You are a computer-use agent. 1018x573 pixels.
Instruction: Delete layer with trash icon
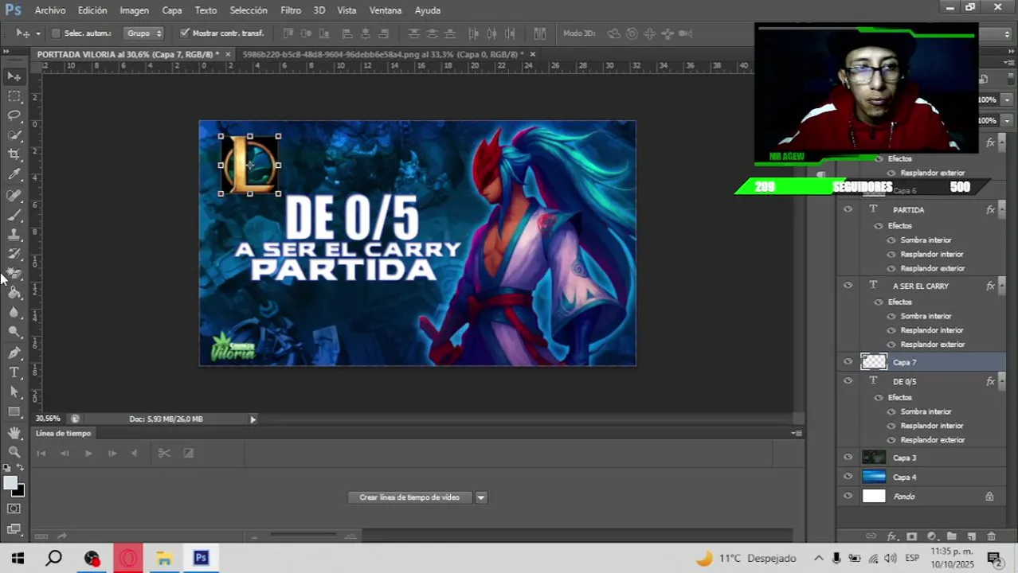coord(992,537)
